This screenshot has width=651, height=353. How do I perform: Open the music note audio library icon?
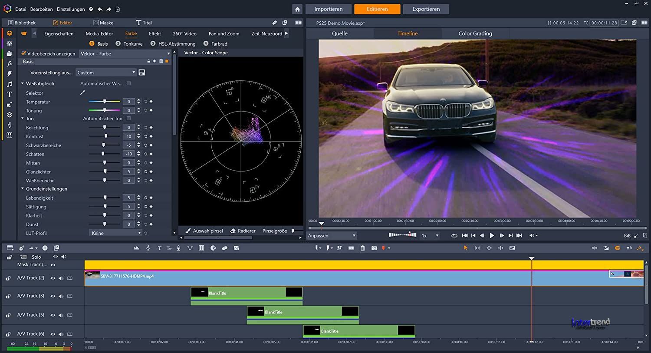[x=9, y=84]
